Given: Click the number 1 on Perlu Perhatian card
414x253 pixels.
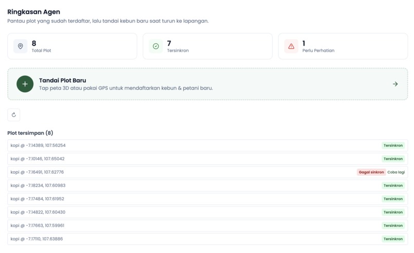Looking at the screenshot, I should pos(304,43).
